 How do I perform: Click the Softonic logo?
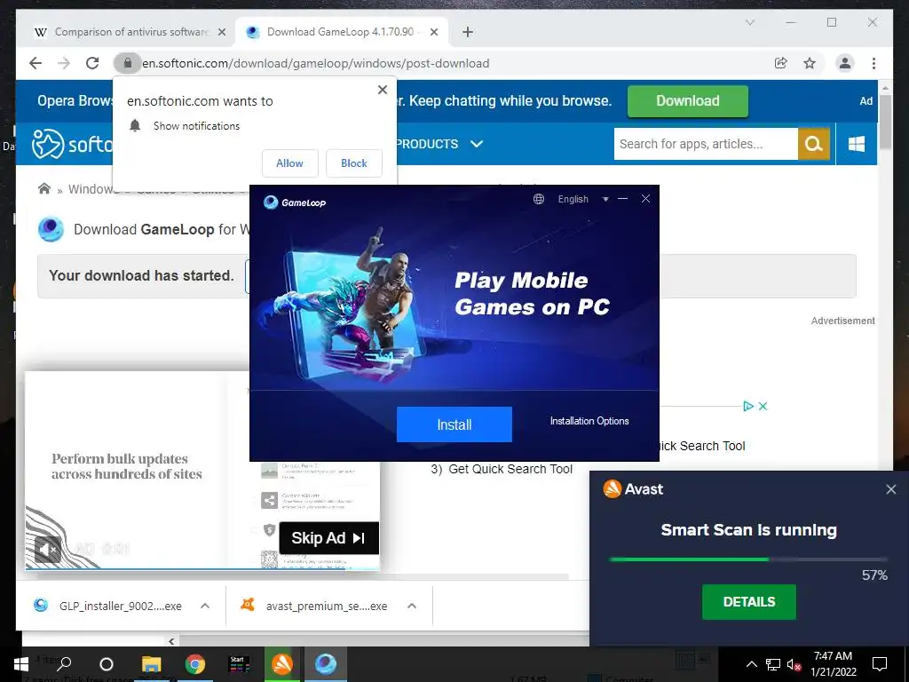[x=73, y=143]
